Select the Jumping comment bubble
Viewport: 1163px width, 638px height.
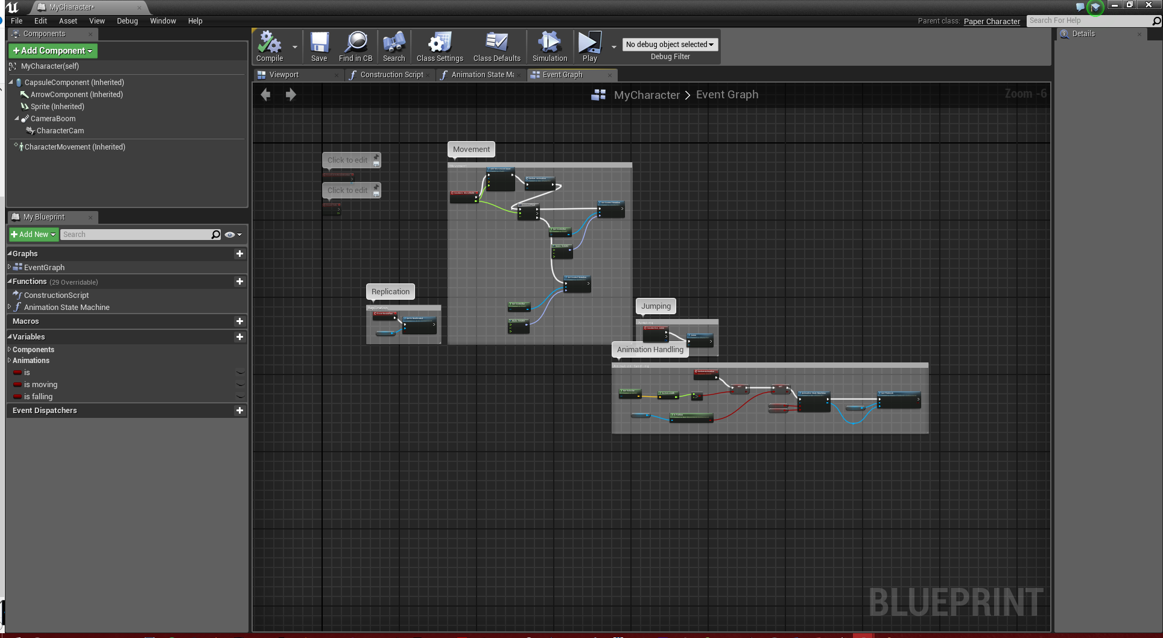click(656, 306)
